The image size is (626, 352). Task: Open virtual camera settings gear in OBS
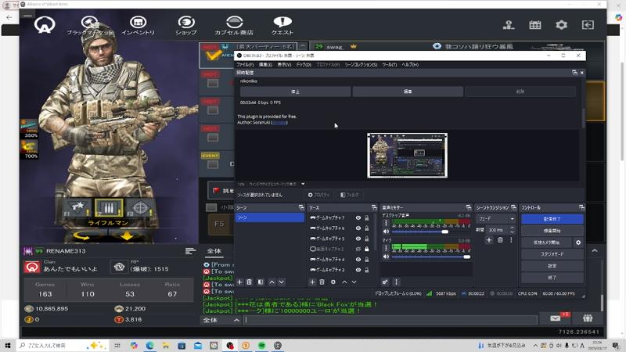tap(578, 242)
